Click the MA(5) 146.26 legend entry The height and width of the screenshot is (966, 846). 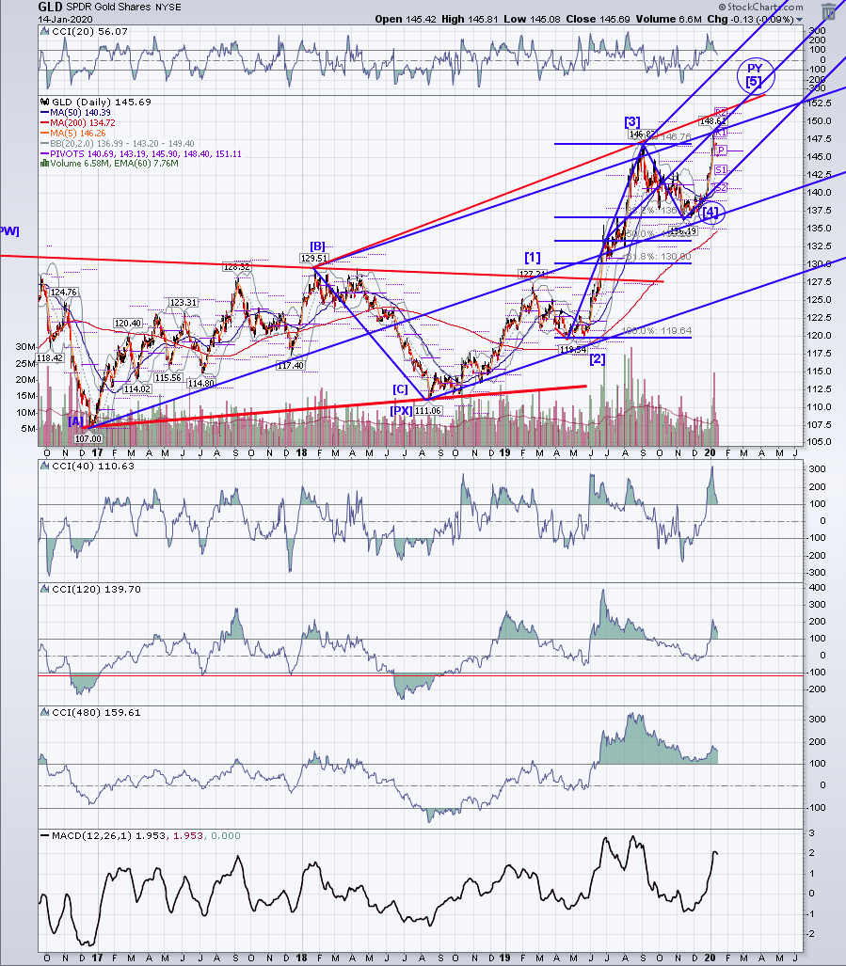pyautogui.click(x=73, y=133)
